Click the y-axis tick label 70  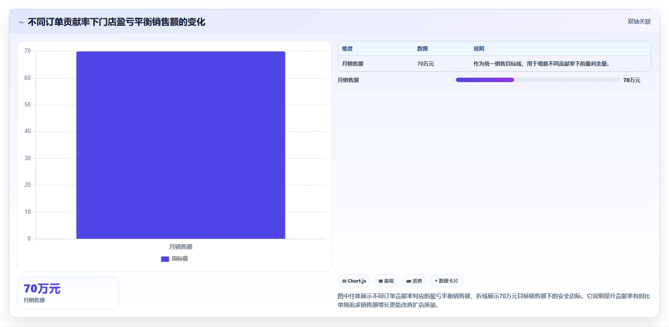pyautogui.click(x=28, y=51)
